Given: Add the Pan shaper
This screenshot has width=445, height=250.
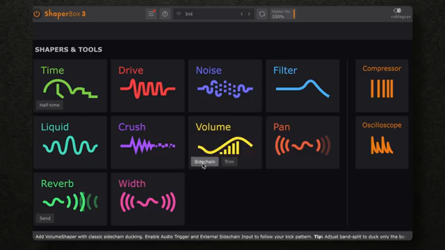Looking at the screenshot, I should coord(302,142).
